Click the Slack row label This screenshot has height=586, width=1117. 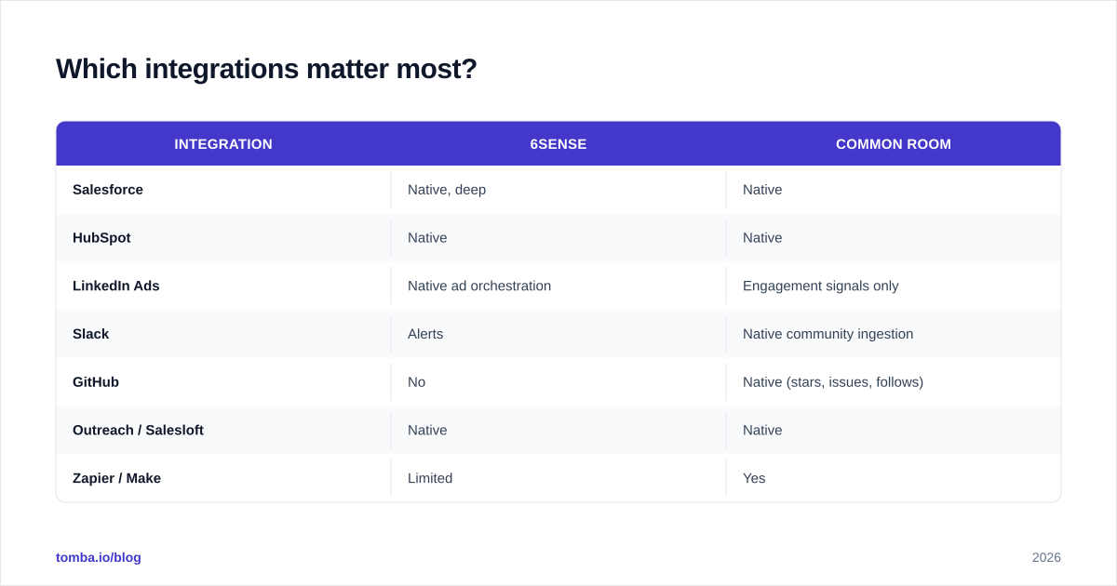click(90, 334)
